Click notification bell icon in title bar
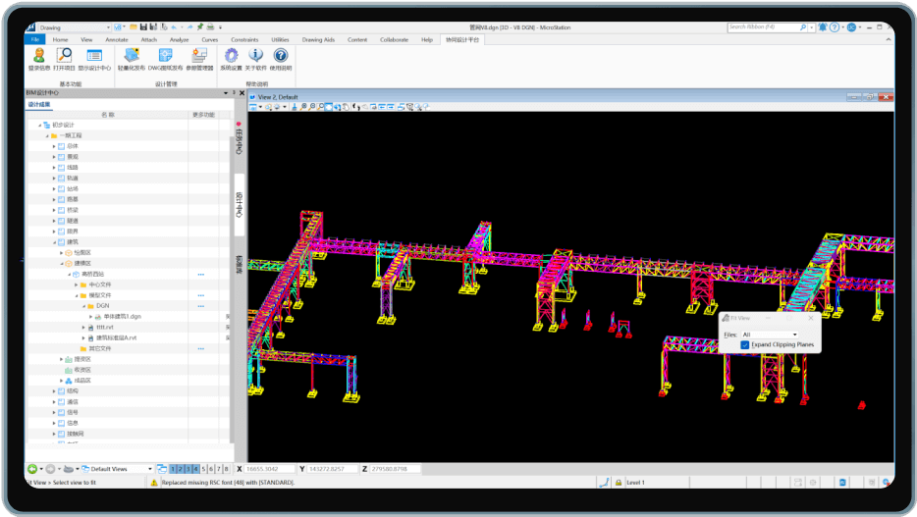This screenshot has height=517, width=917. (823, 26)
